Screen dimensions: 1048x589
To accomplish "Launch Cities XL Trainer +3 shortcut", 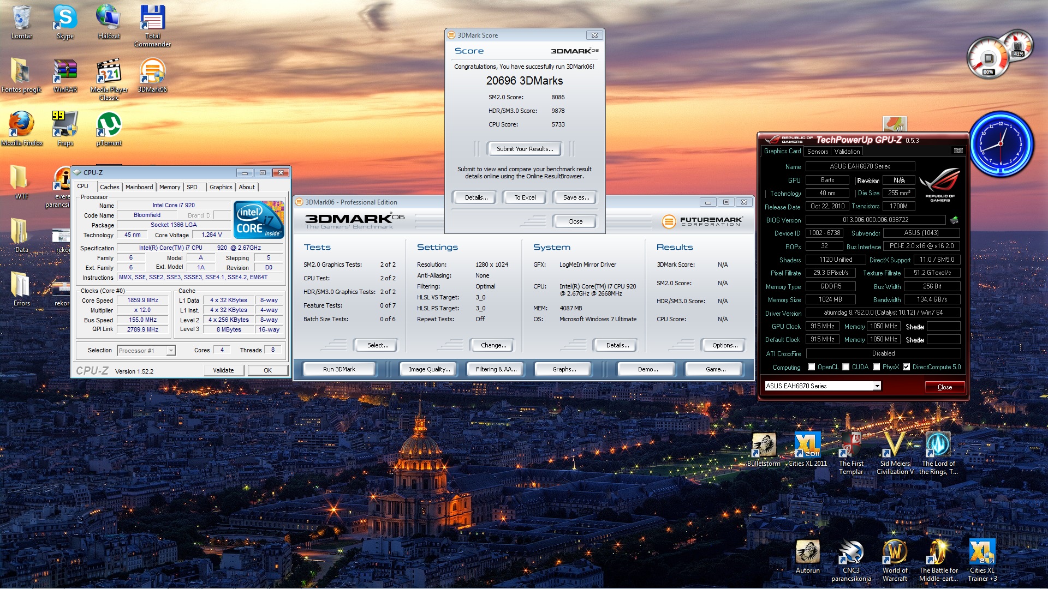I will [982, 560].
